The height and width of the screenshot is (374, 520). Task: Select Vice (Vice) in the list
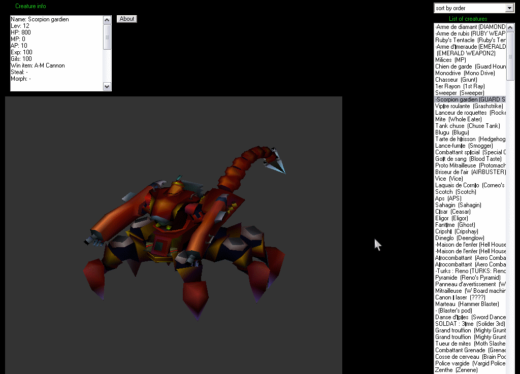click(x=470, y=179)
